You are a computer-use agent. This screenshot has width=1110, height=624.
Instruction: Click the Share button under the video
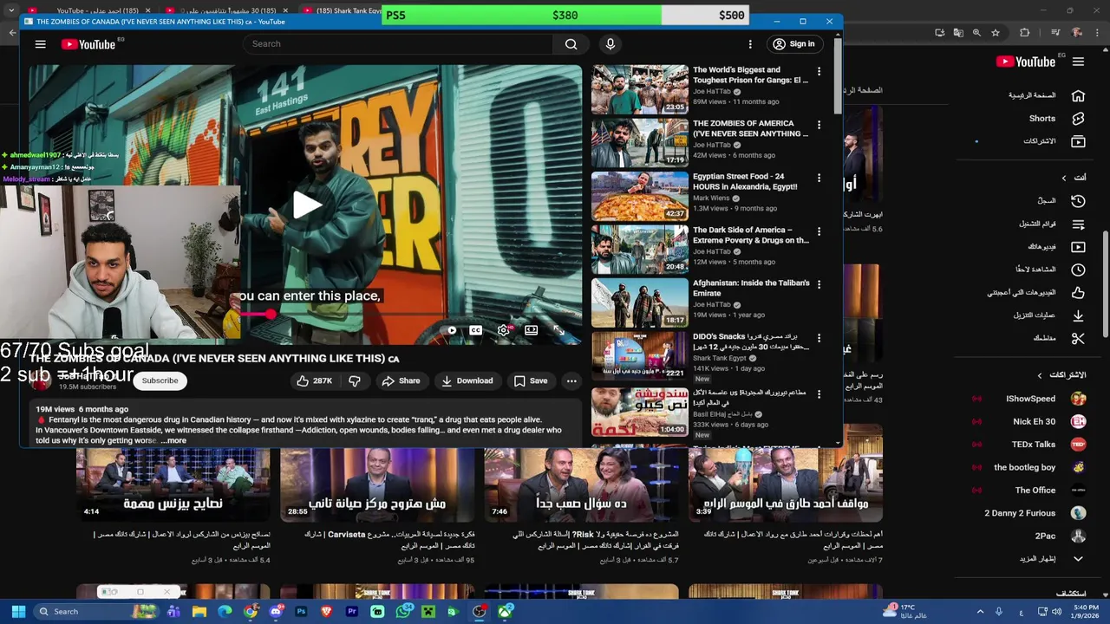click(401, 380)
